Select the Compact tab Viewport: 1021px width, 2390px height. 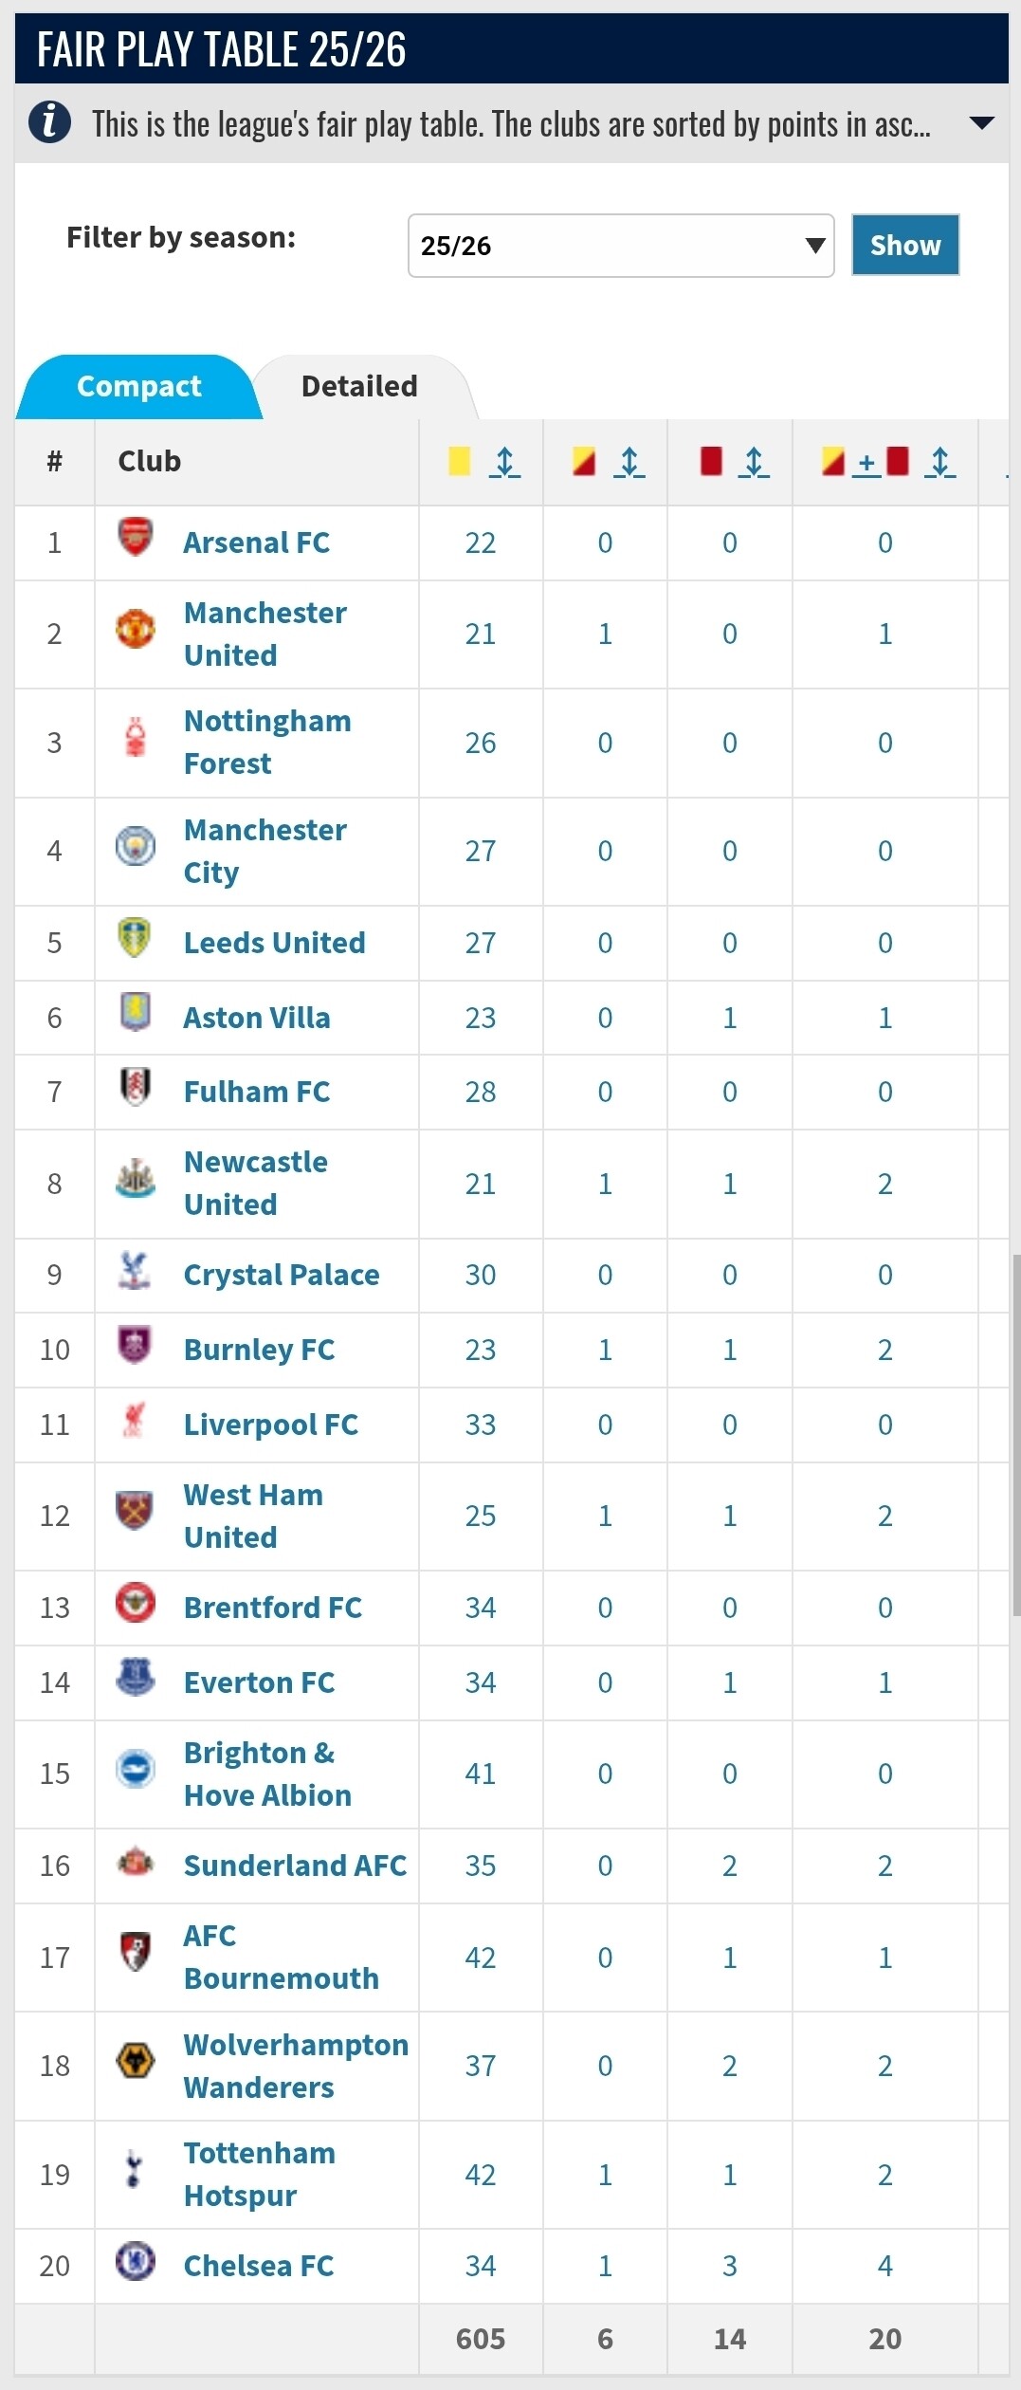click(x=138, y=386)
